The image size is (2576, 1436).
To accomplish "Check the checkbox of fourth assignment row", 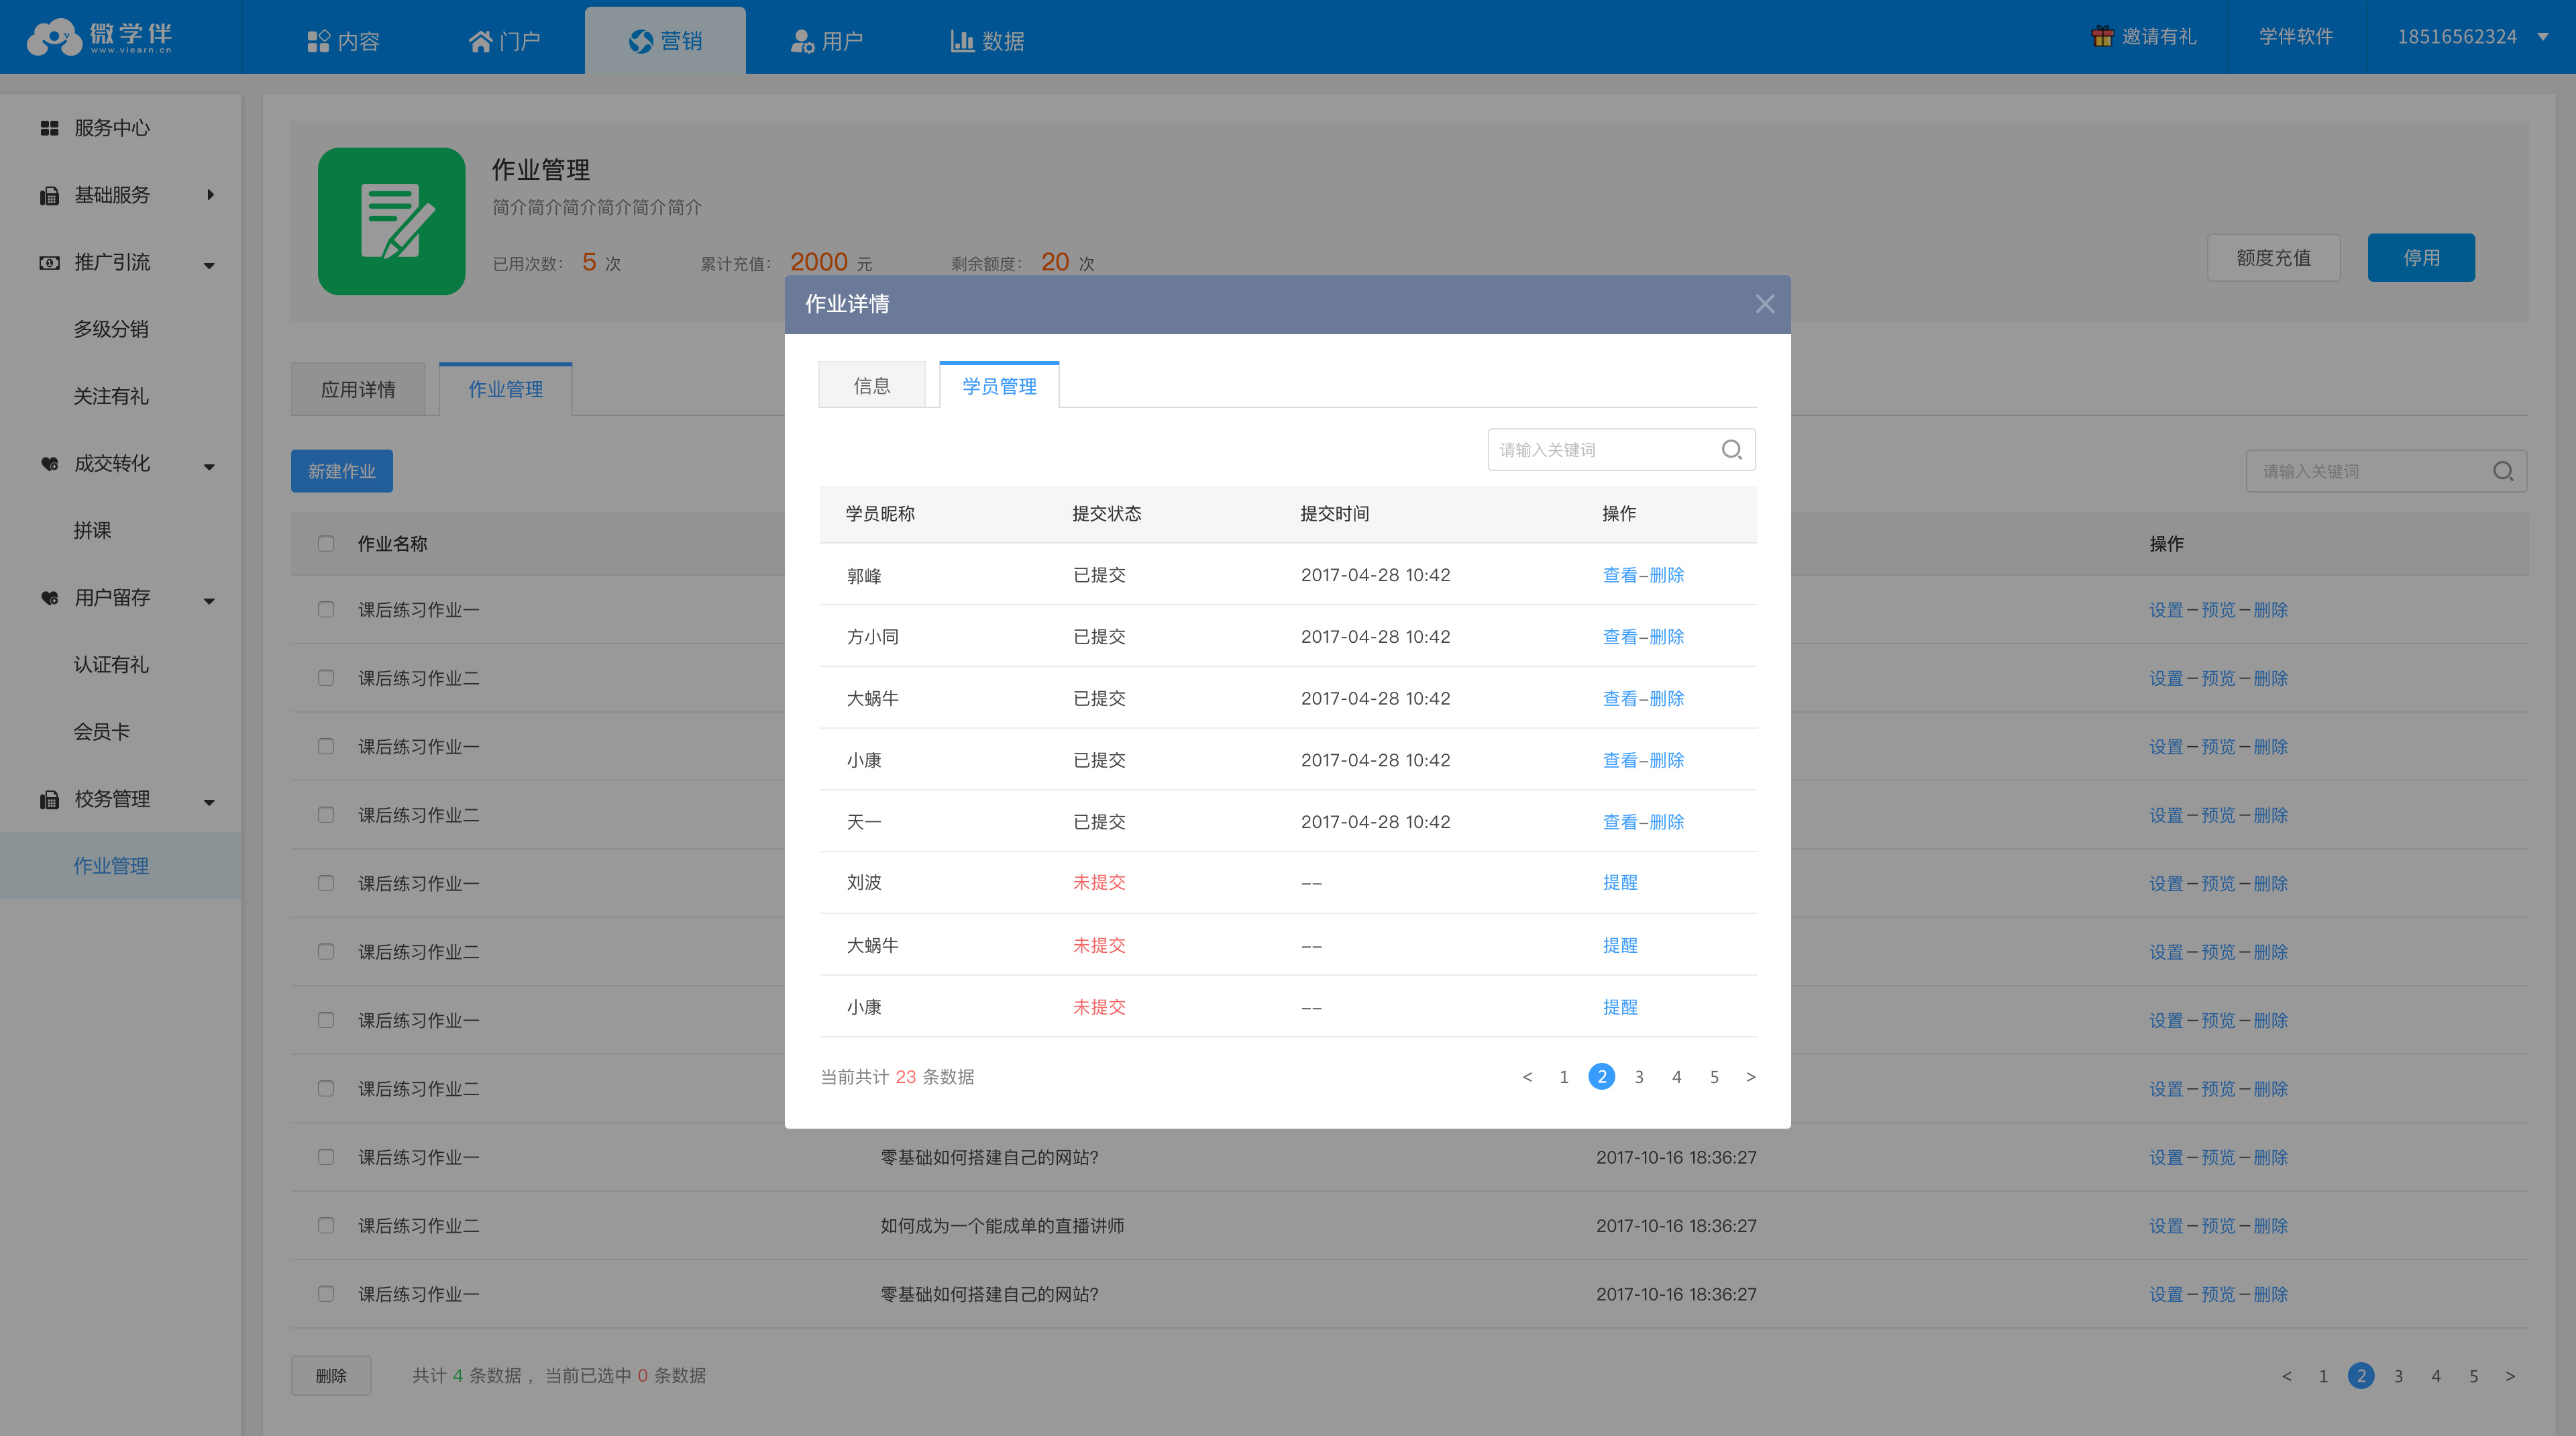I will coord(326,815).
